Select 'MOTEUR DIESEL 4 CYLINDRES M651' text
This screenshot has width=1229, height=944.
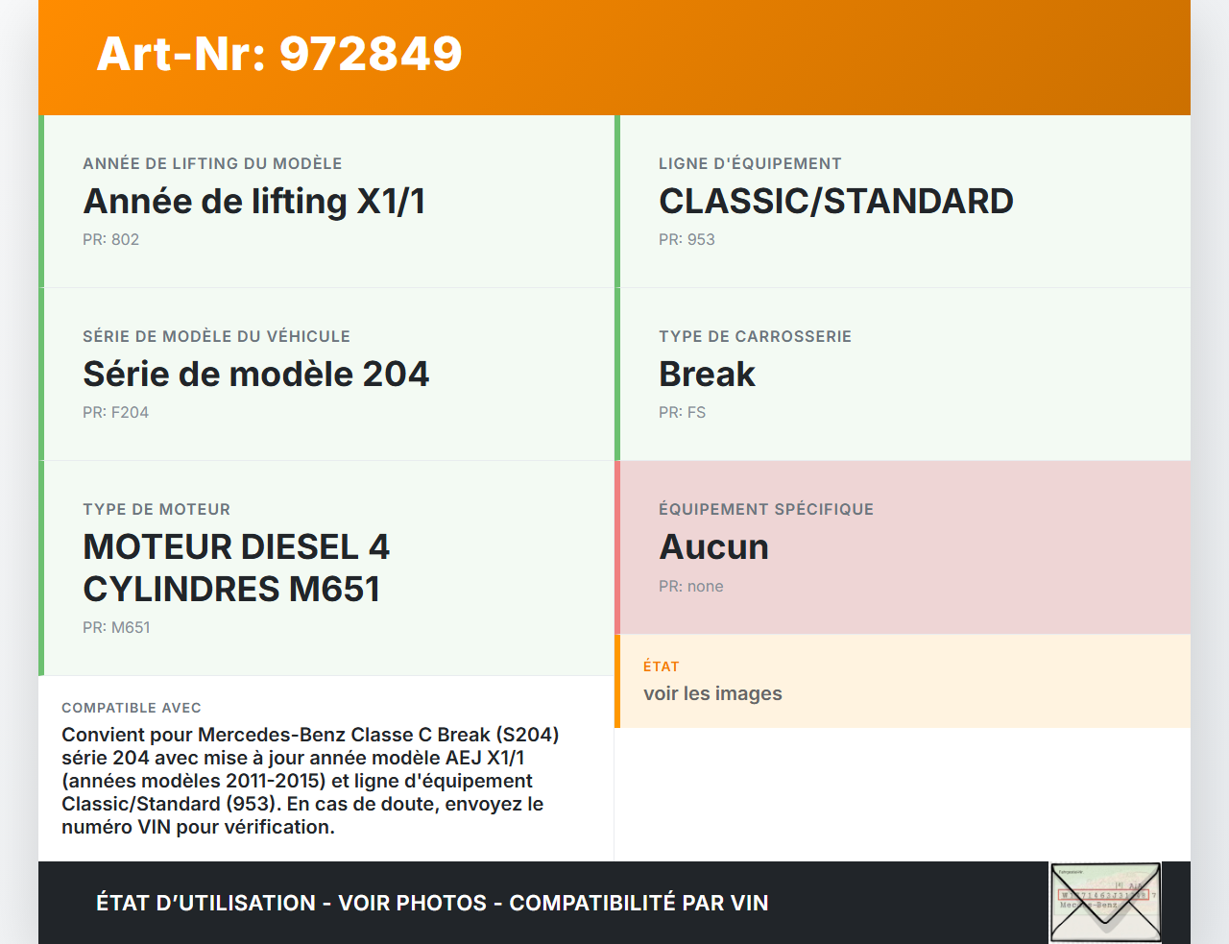click(236, 569)
